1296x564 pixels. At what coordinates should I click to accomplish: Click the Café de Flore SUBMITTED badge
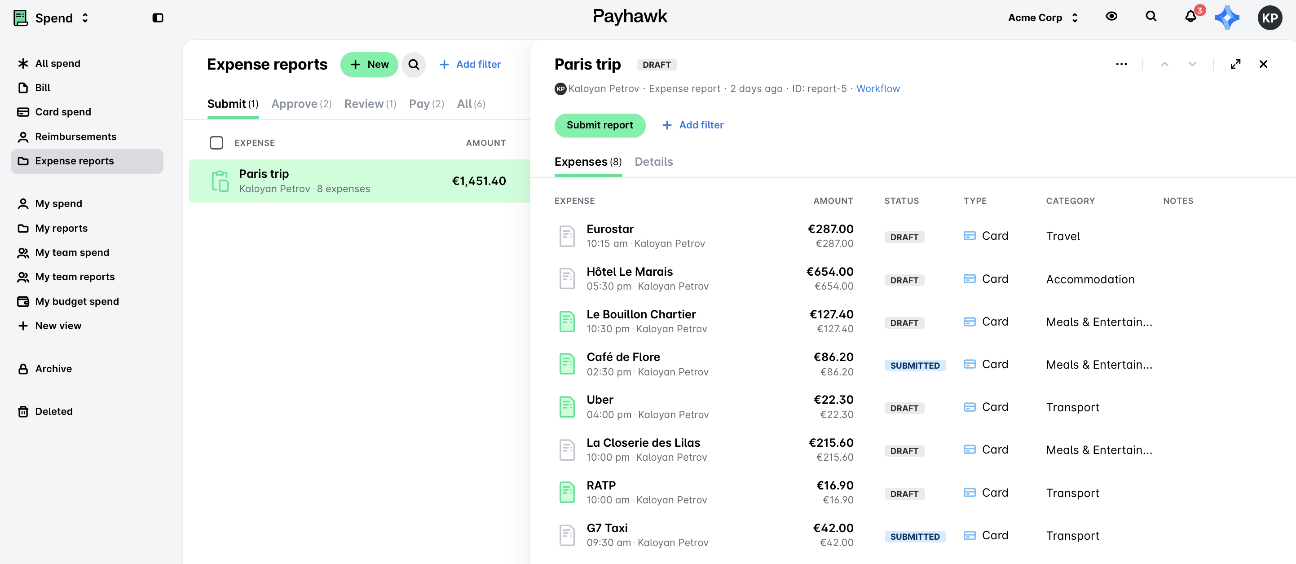[915, 366]
